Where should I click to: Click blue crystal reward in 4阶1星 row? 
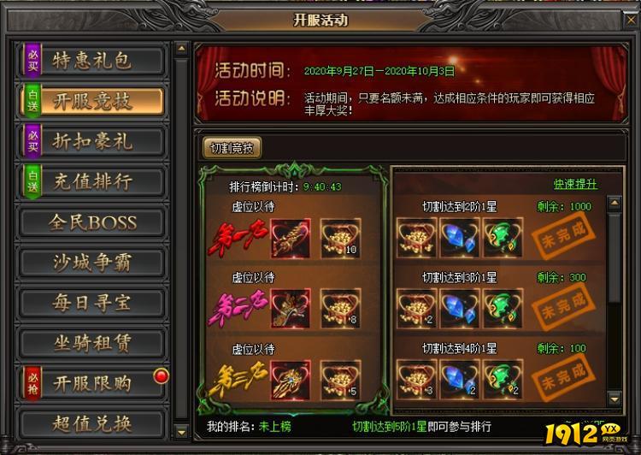tap(460, 379)
